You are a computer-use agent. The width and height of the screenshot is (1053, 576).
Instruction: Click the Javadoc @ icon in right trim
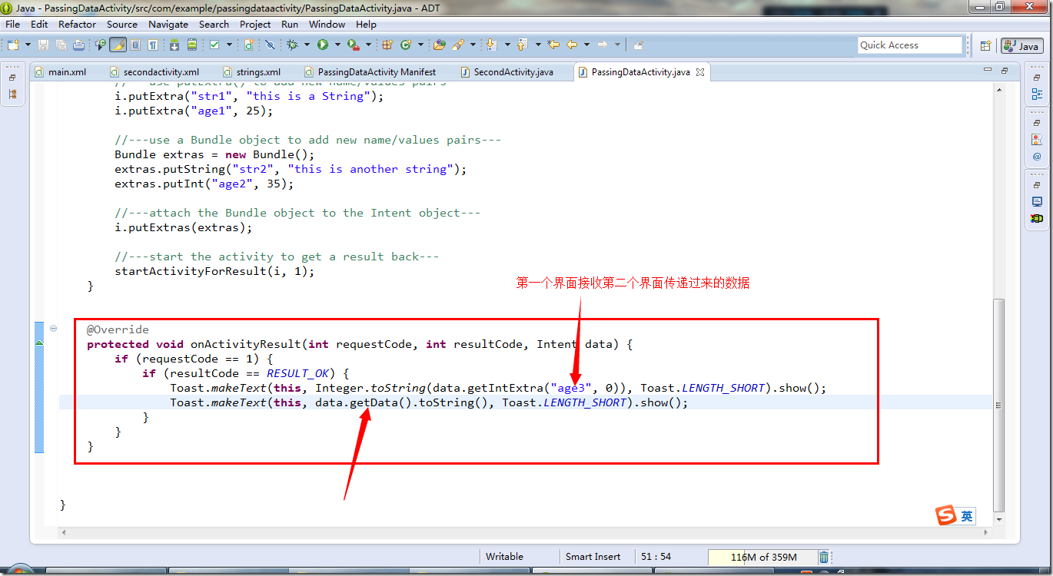[x=1037, y=157]
